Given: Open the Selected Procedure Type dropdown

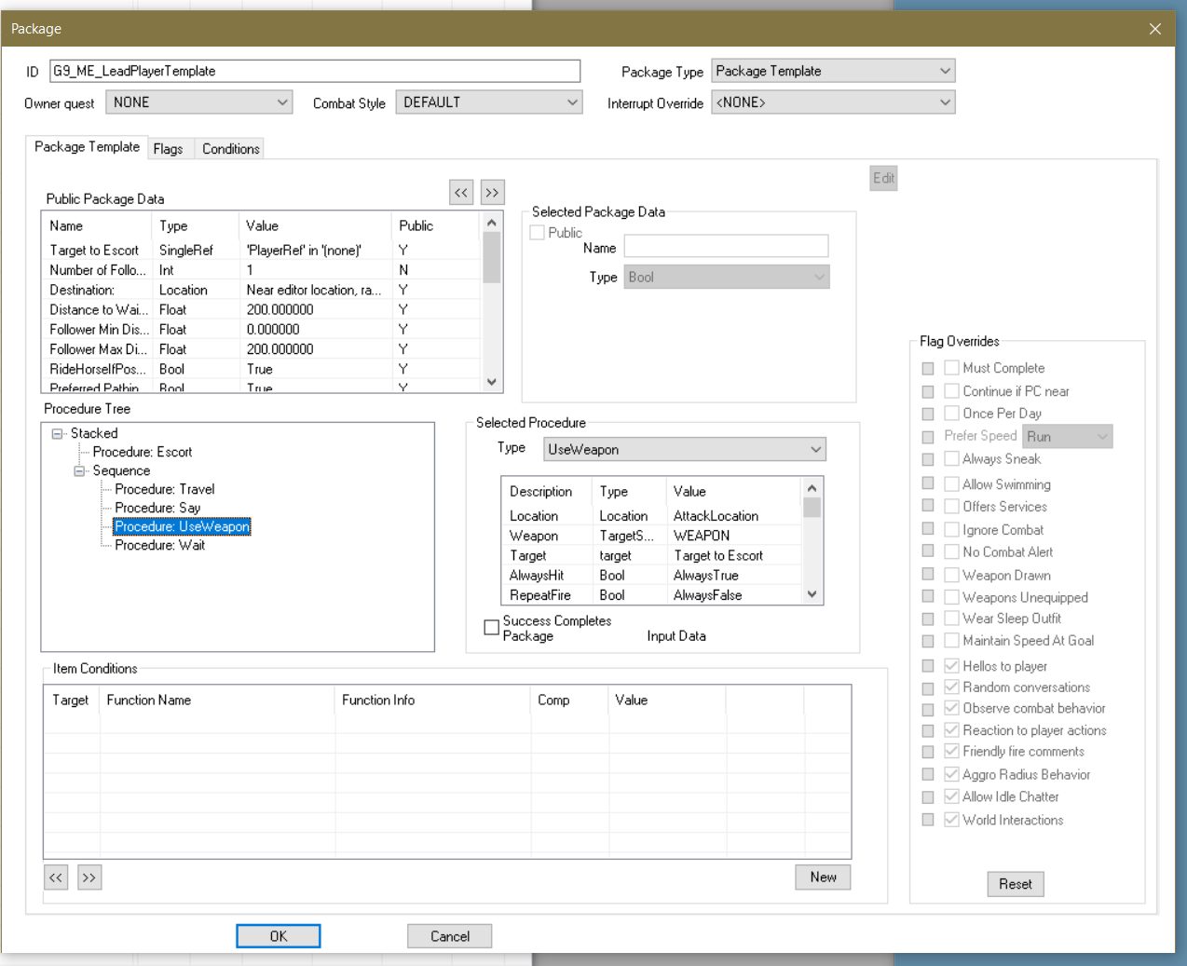Looking at the screenshot, I should click(814, 449).
